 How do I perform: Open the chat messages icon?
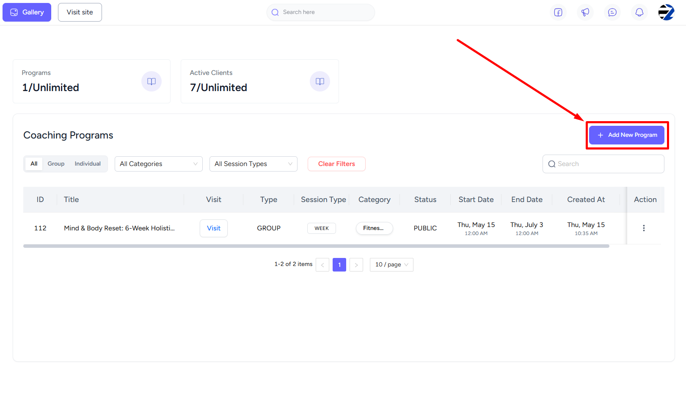[612, 12]
